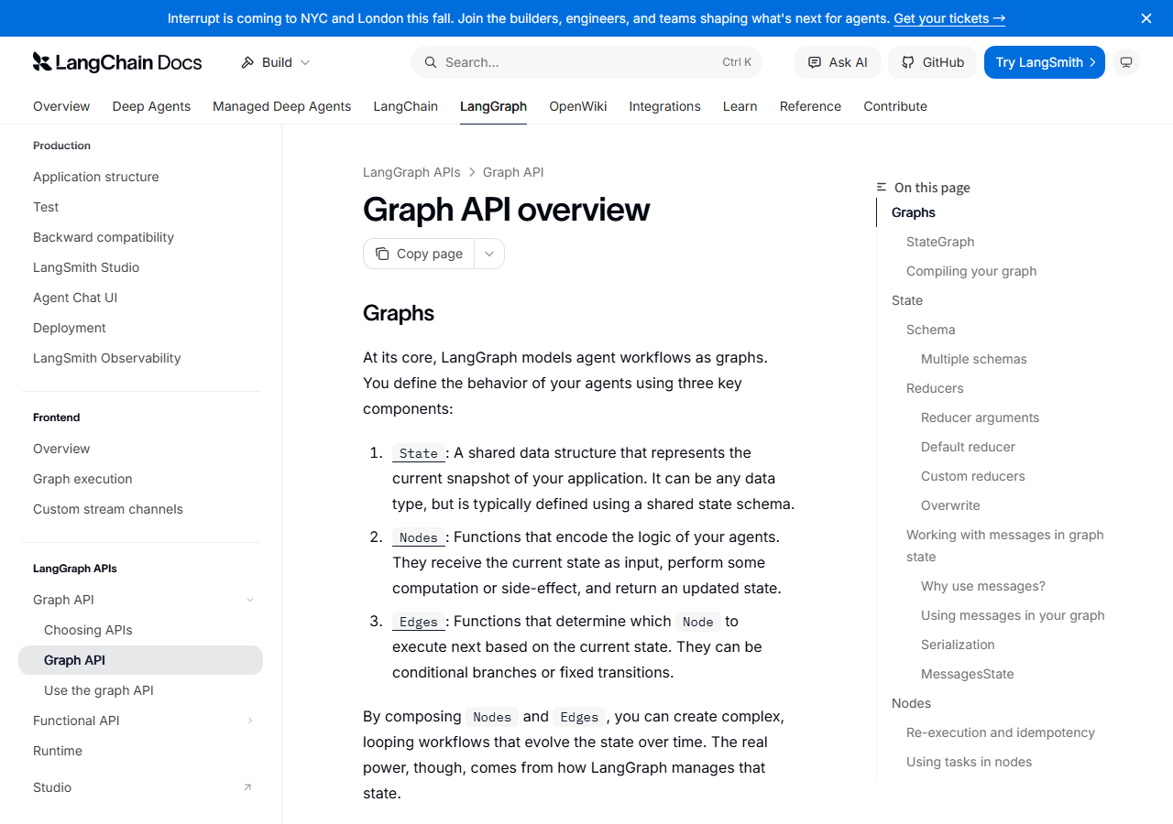Click the Copy page button
1173x824 pixels.
(419, 254)
